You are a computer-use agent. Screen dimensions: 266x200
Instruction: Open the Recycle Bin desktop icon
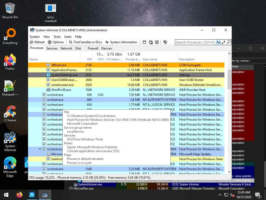10,10
